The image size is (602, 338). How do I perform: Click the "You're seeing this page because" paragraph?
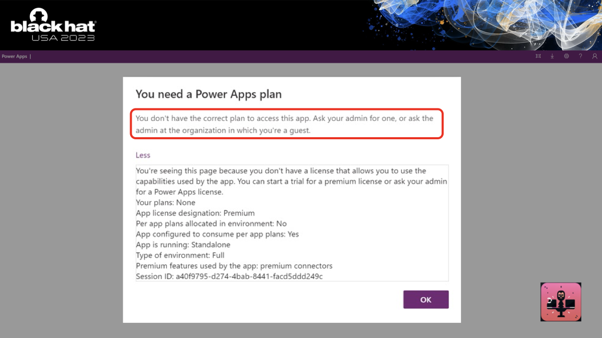(292, 182)
